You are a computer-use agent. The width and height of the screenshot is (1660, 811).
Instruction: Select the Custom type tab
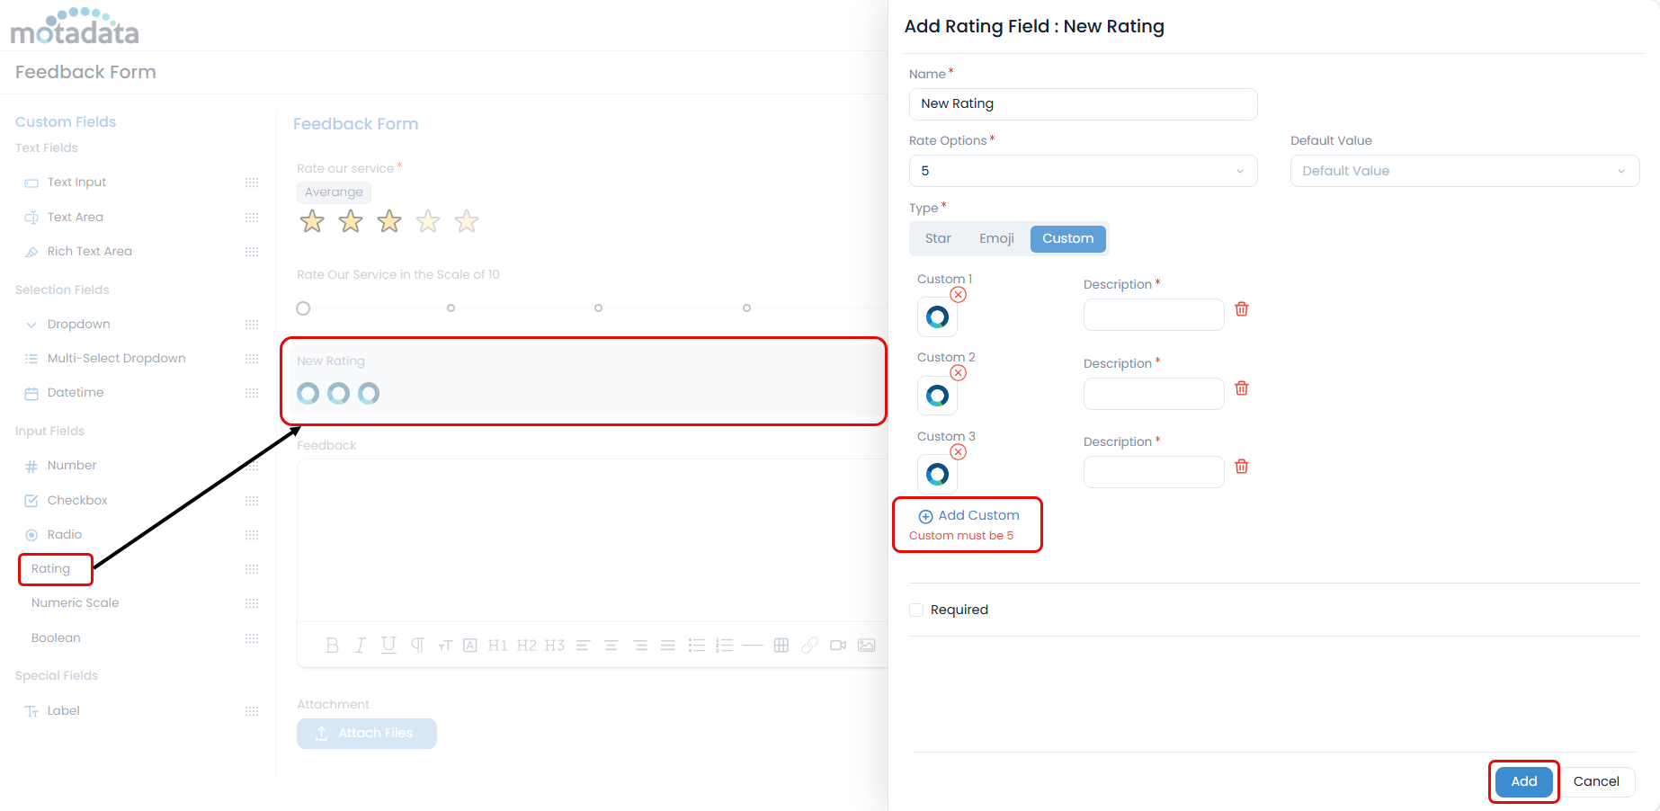click(1067, 238)
